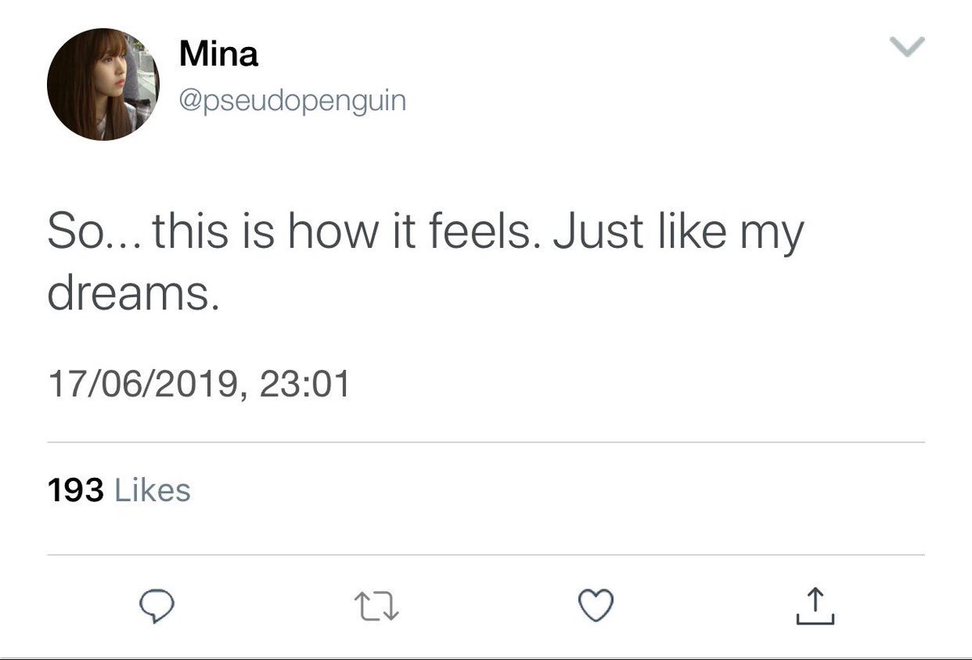The image size is (972, 660).
Task: Open the share tweet icon
Action: 816,606
